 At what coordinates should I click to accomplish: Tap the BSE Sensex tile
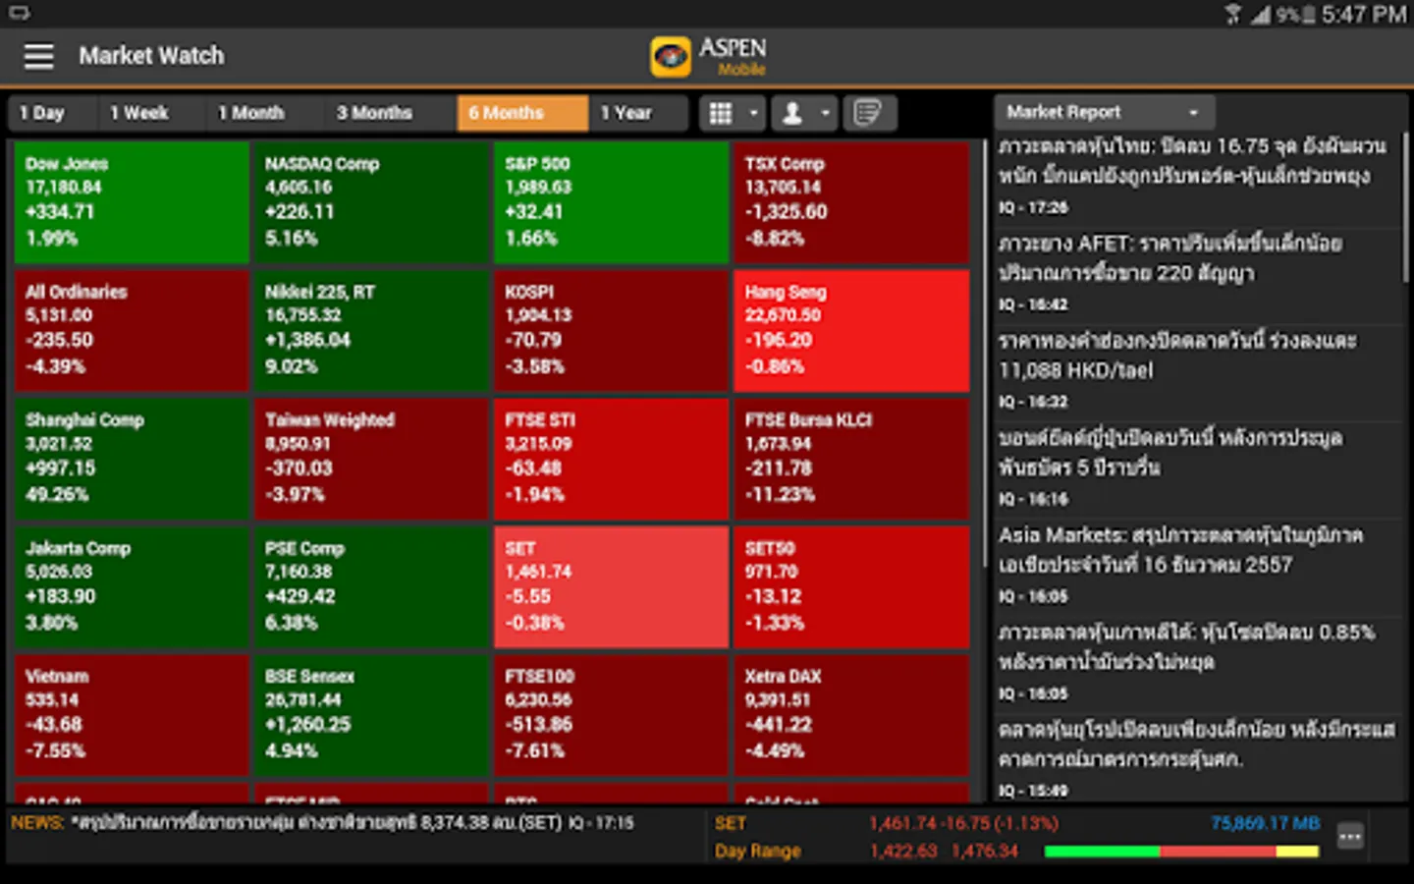pos(371,715)
